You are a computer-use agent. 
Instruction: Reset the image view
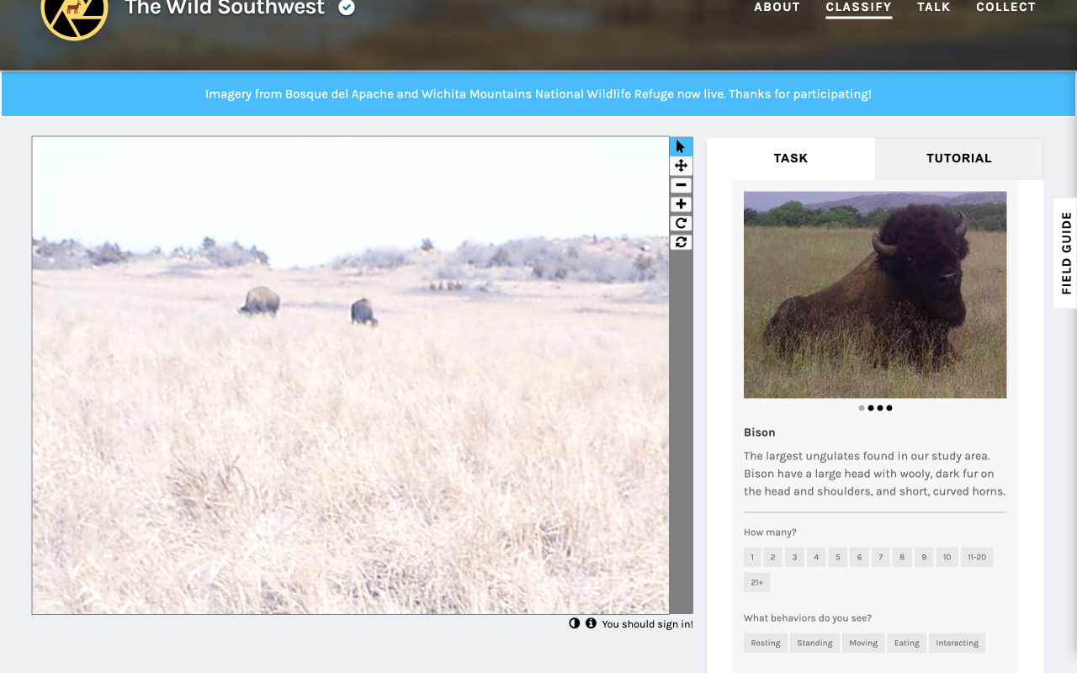(681, 242)
